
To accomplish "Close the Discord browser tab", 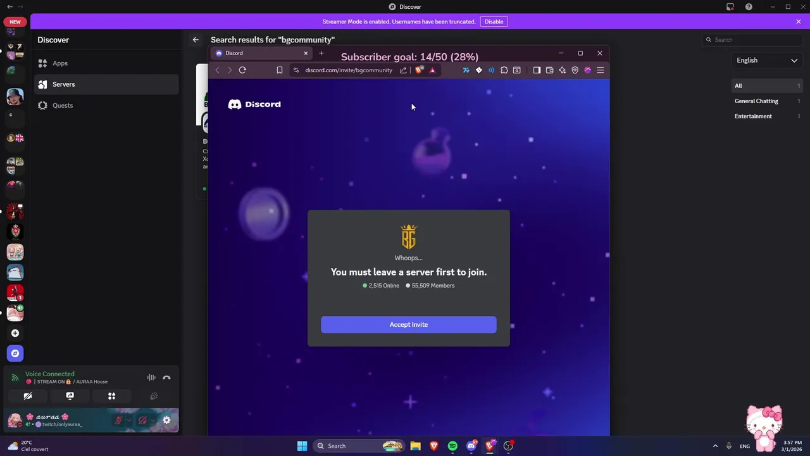I will coord(306,53).
